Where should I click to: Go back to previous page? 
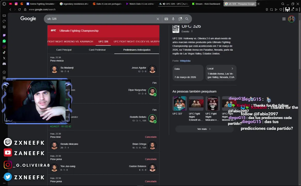coord(10,9)
